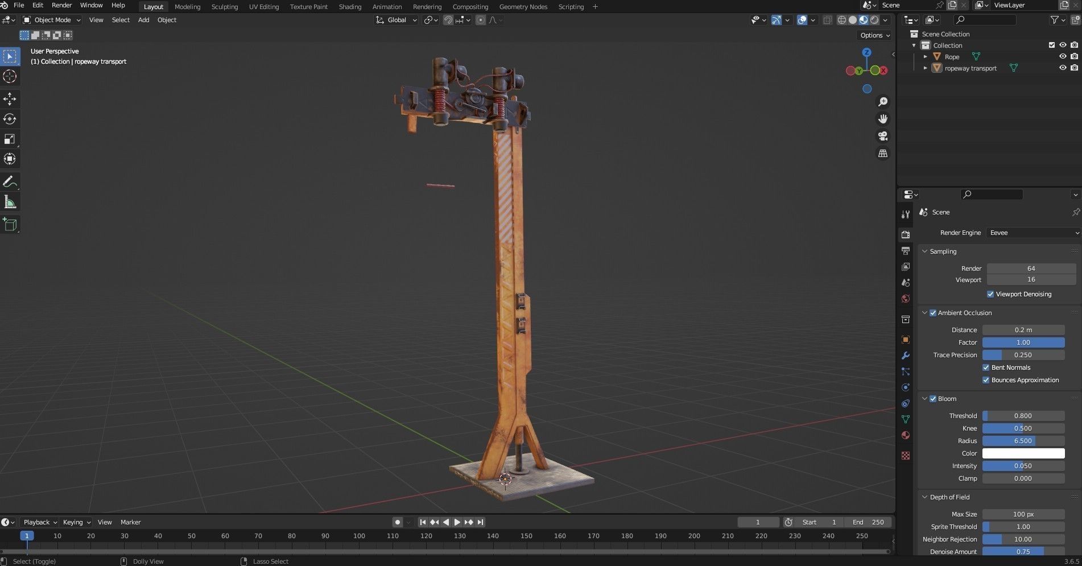The width and height of the screenshot is (1082, 566).
Task: Expand the ropeway transport tree item
Action: (x=925, y=68)
